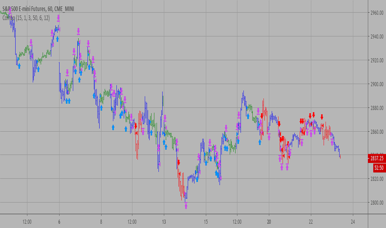Screen dimensions: 386x228
Task: Click the red 2837.25 current price label
Action: coord(377,158)
